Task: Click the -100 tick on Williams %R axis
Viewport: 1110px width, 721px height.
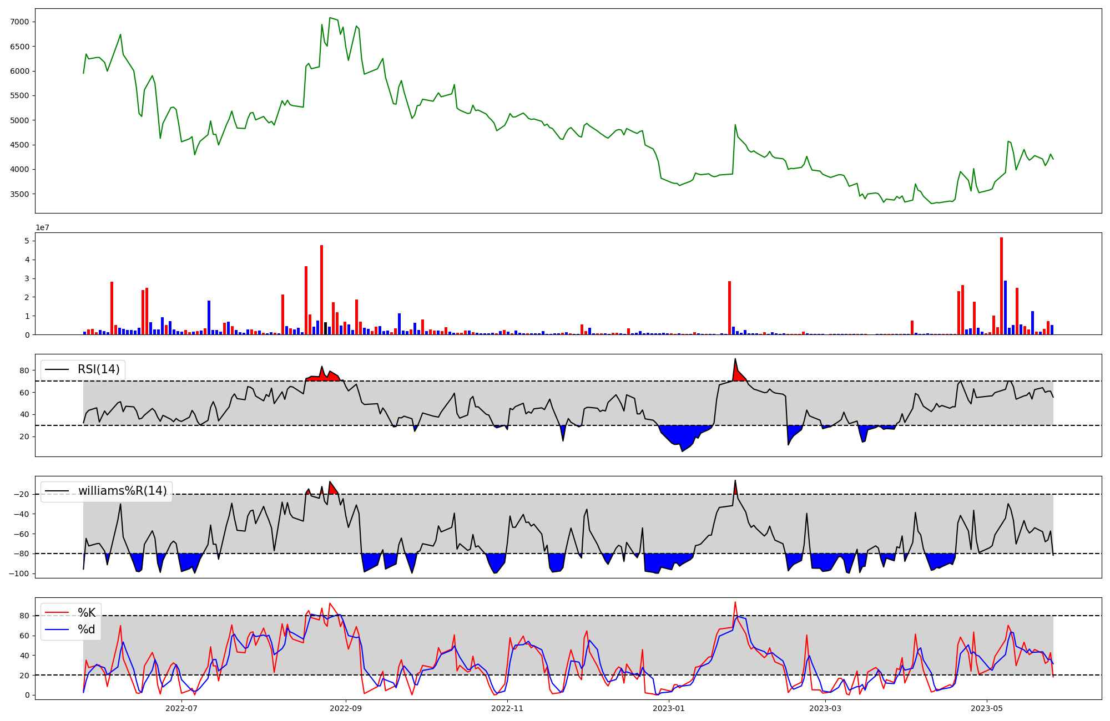Action: click(x=19, y=573)
